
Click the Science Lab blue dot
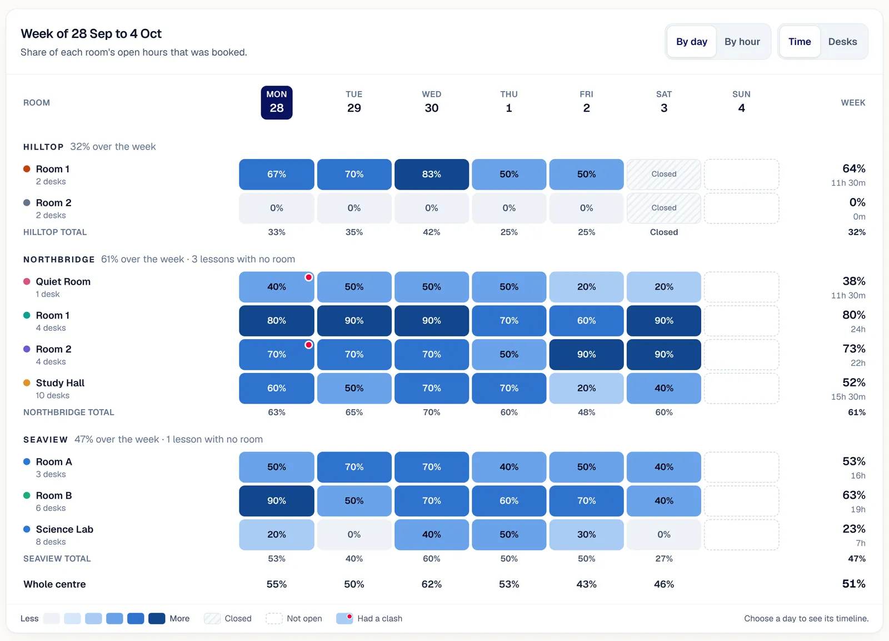27,529
